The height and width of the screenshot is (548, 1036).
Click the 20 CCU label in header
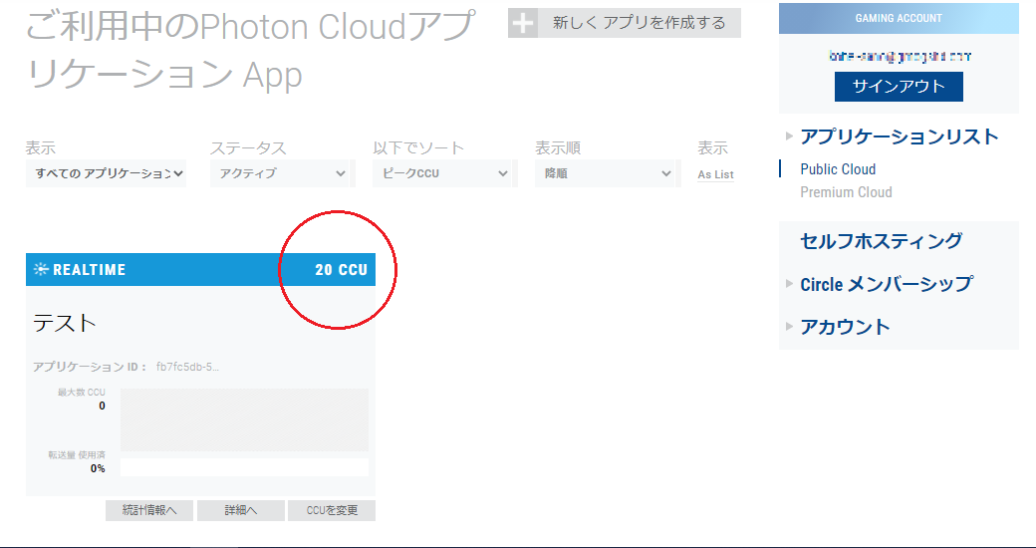point(341,270)
